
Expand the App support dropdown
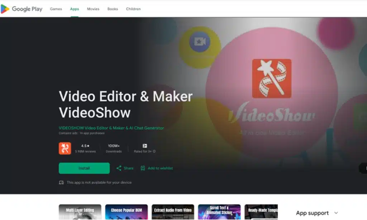click(317, 213)
